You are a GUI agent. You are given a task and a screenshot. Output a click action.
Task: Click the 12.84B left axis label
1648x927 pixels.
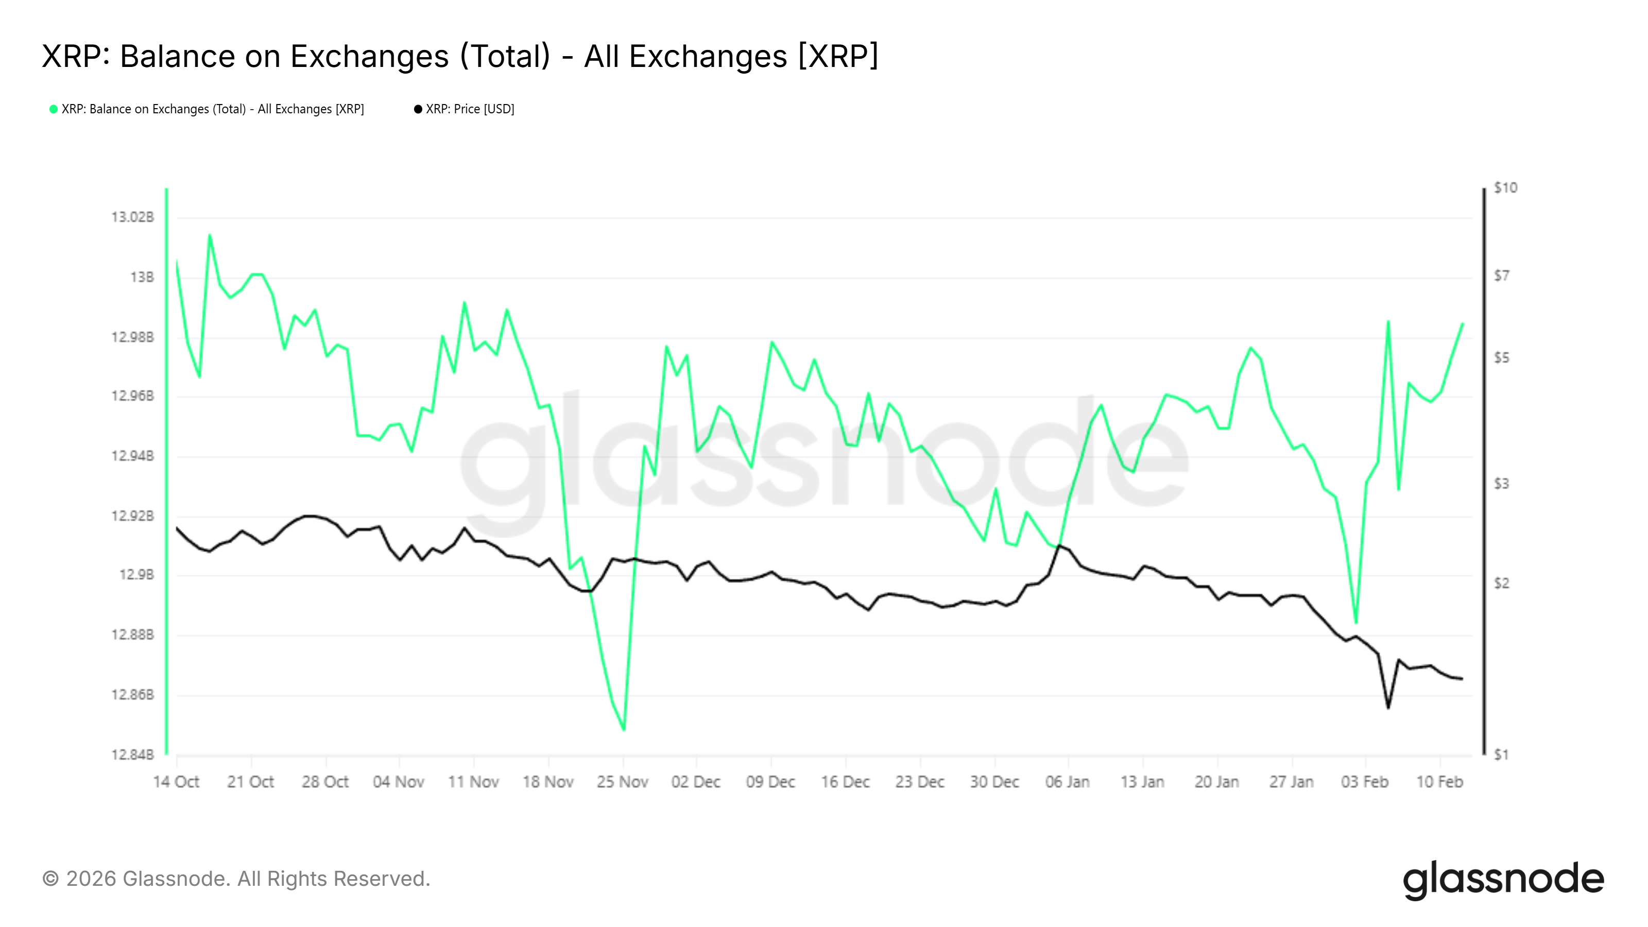[133, 755]
